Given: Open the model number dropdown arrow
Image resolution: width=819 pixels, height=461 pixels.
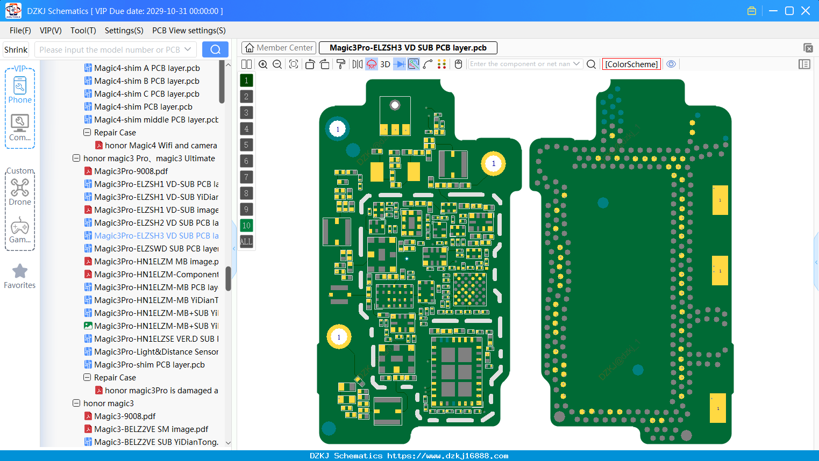Looking at the screenshot, I should [188, 49].
